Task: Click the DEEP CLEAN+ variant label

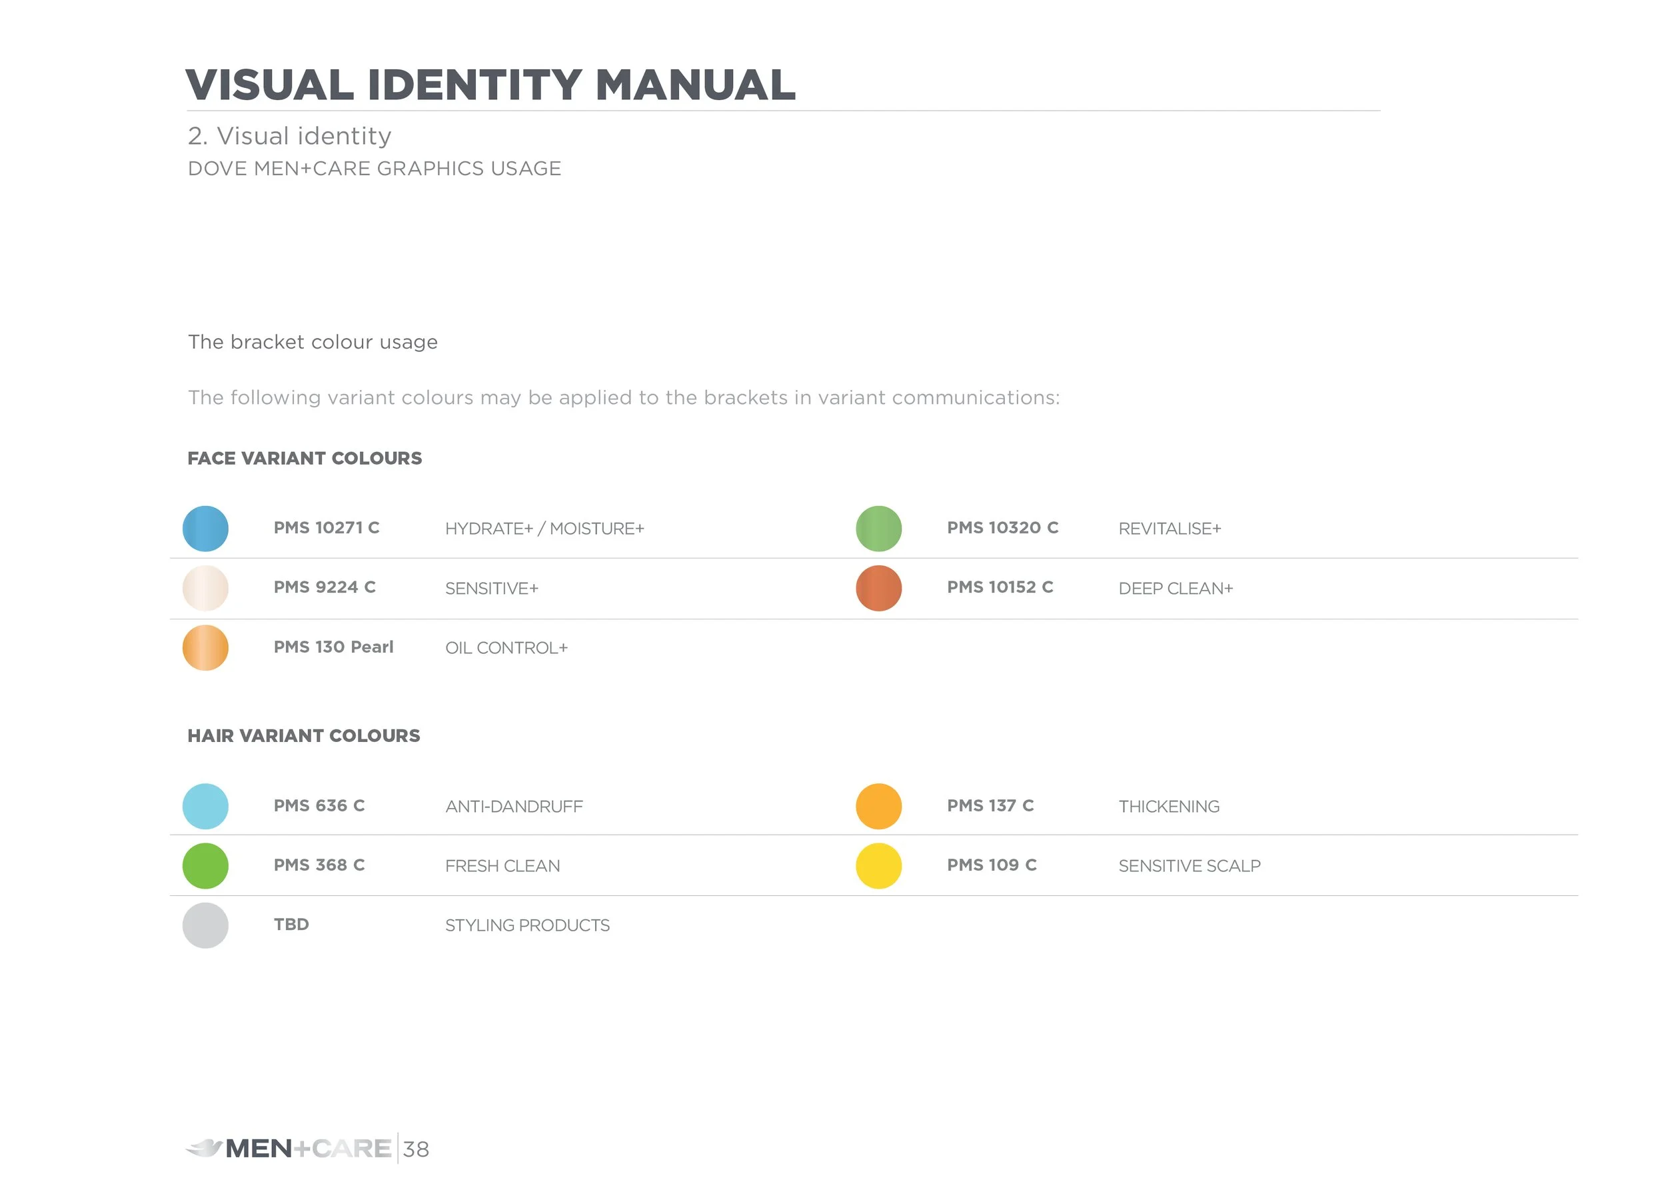Action: point(1176,589)
